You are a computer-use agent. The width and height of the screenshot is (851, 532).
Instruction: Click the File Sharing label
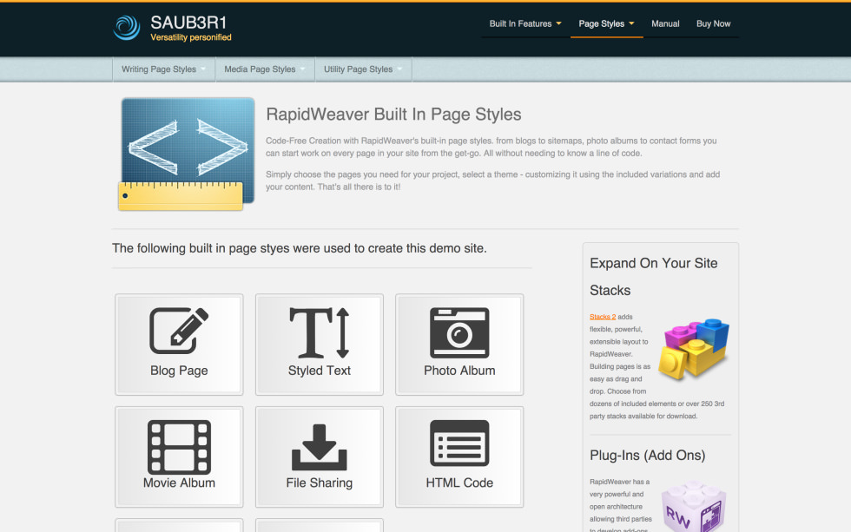point(320,483)
